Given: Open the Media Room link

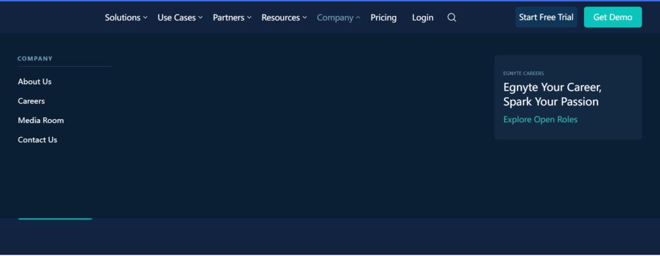Looking at the screenshot, I should (x=41, y=120).
